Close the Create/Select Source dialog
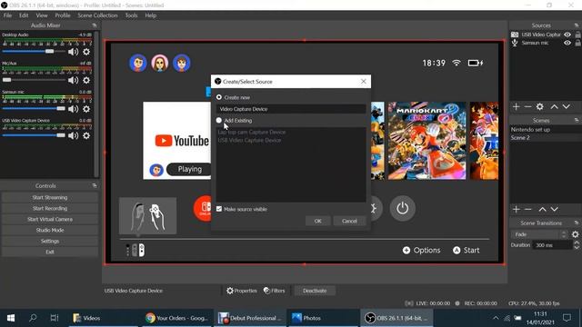The image size is (582, 327). [x=364, y=81]
